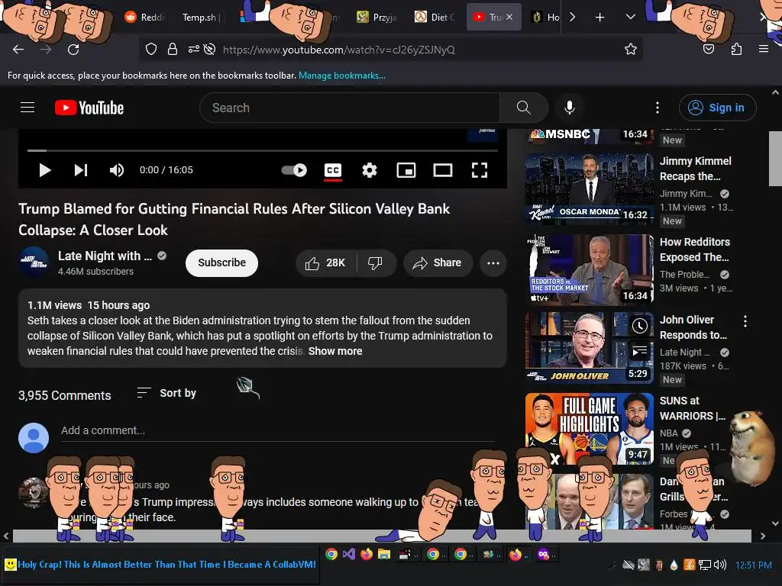
Task: Open Visual Studio from taskbar
Action: tap(348, 554)
